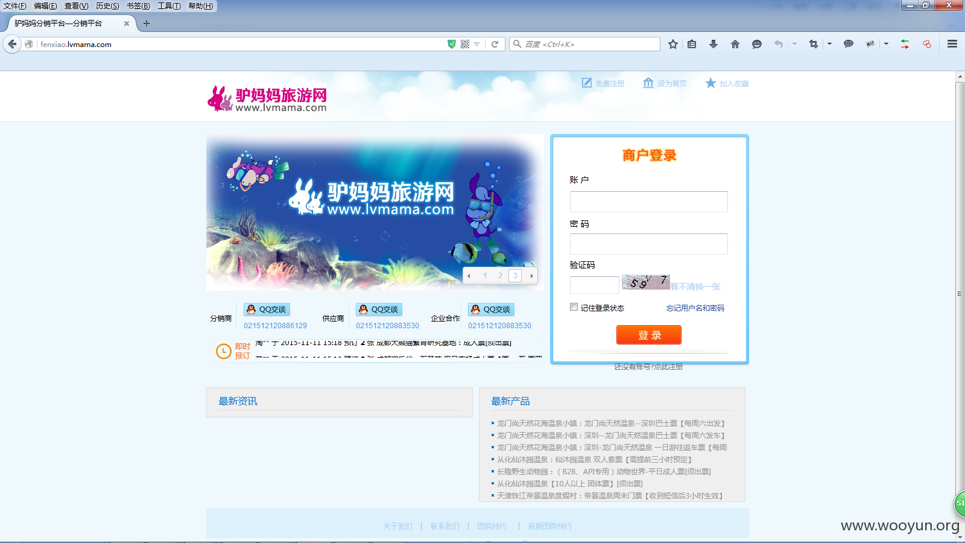Screen dimensions: 965x543
Task: Expand the address bar dropdown arrow
Action: point(477,44)
